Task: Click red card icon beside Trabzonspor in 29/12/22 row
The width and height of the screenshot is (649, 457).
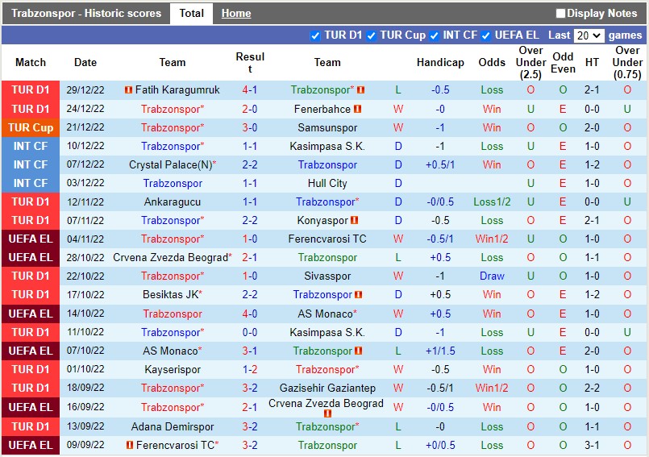Action: [361, 89]
